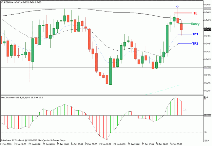
Task: Click the gray 0.7415 level price tag
Action: click(x=207, y=67)
